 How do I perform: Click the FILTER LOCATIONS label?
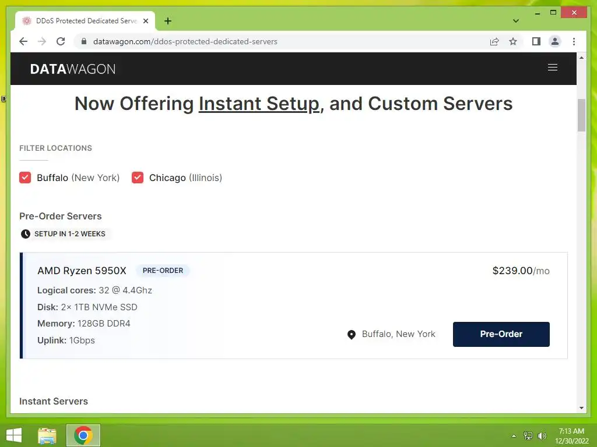point(55,148)
